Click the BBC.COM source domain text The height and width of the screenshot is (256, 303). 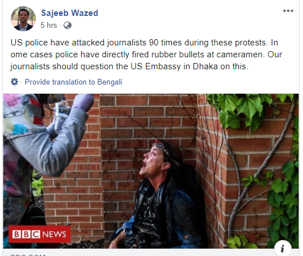[28, 255]
